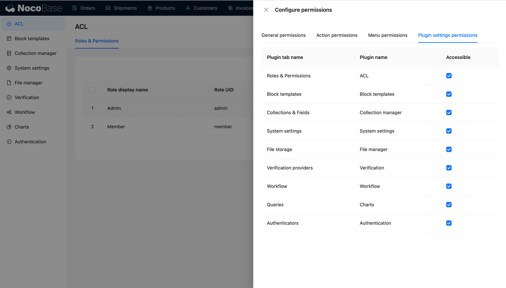506x288 pixels.
Task: Click the Charts pie icon in sidebar
Action: coord(9,127)
